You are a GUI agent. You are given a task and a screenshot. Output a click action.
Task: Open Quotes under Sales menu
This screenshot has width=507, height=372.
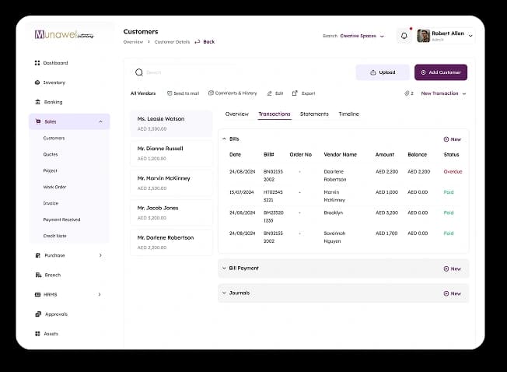[x=51, y=154]
